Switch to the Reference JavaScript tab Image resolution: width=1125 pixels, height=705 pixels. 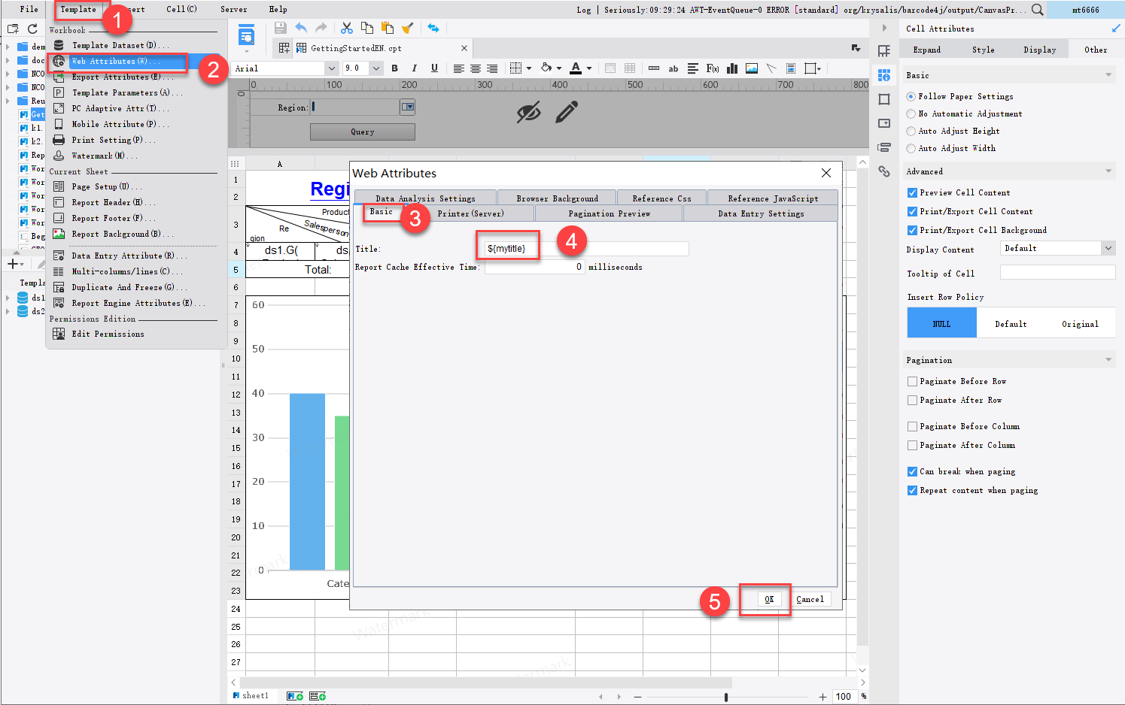772,198
